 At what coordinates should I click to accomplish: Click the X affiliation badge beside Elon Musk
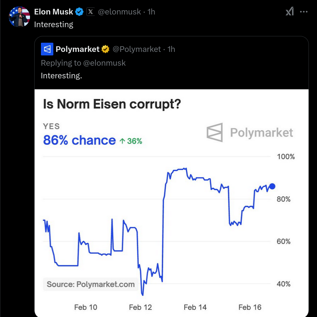click(x=90, y=12)
